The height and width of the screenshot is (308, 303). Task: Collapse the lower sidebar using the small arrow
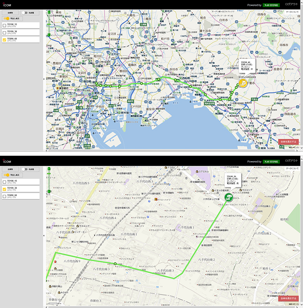pyautogui.click(x=45, y=236)
